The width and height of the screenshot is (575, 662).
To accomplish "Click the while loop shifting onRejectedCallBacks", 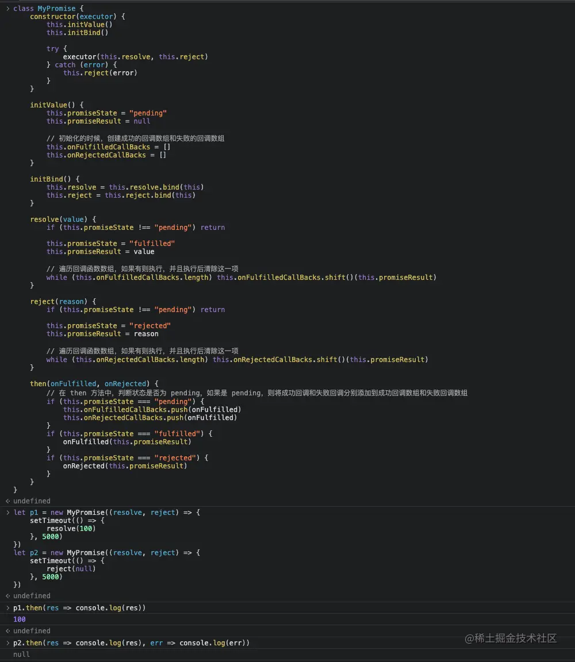I will tap(237, 359).
